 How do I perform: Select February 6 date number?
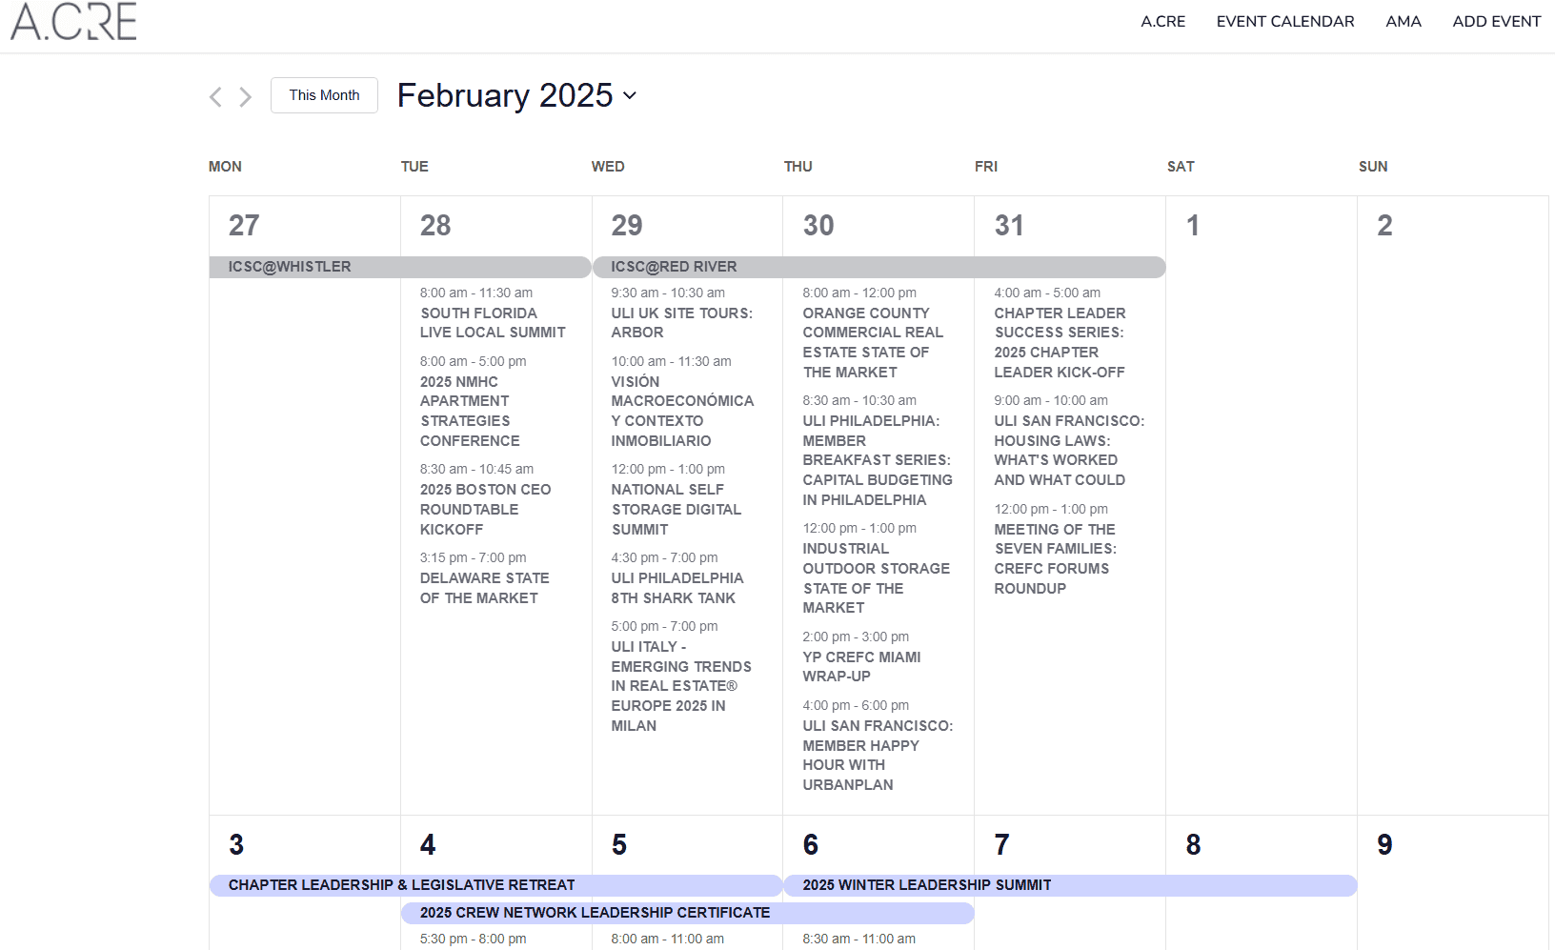[811, 845]
